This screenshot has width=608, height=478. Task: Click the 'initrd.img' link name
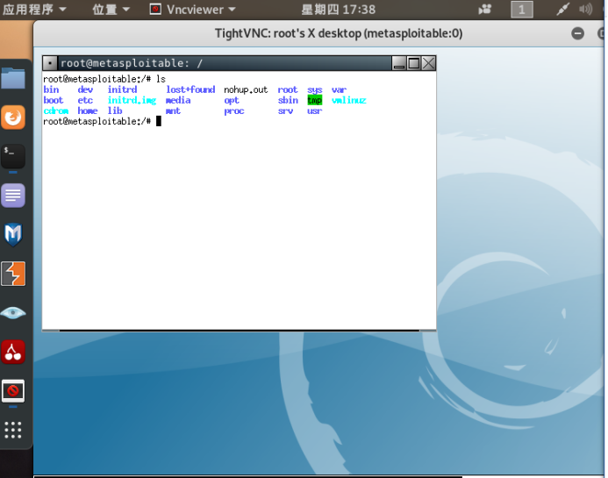pos(132,100)
